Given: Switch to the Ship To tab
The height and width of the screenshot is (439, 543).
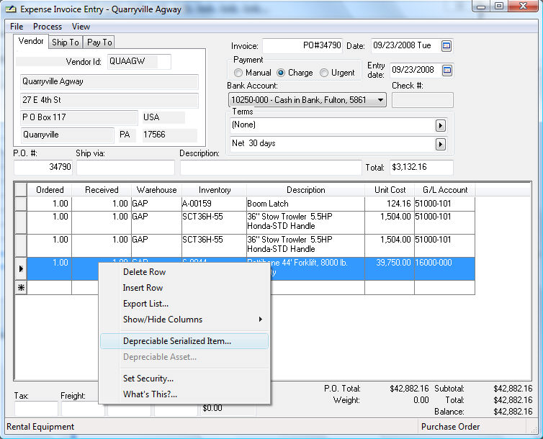Looking at the screenshot, I should click(65, 42).
